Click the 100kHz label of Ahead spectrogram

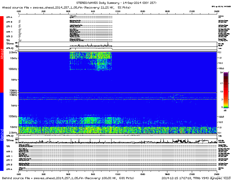[13, 69]
